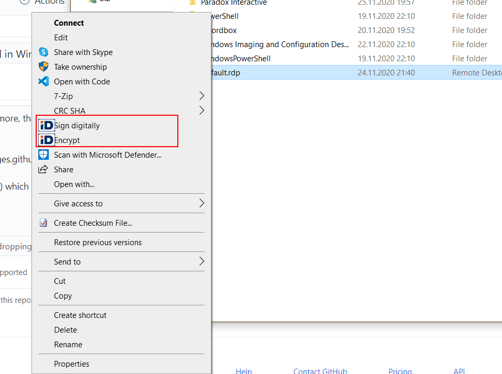
Task: Open the Contact GitHub link
Action: 320,371
